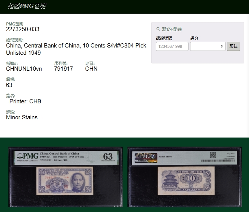Screen dimensions: 249x212
Task: Click the 簽名 field label
Action: click(x=11, y=96)
